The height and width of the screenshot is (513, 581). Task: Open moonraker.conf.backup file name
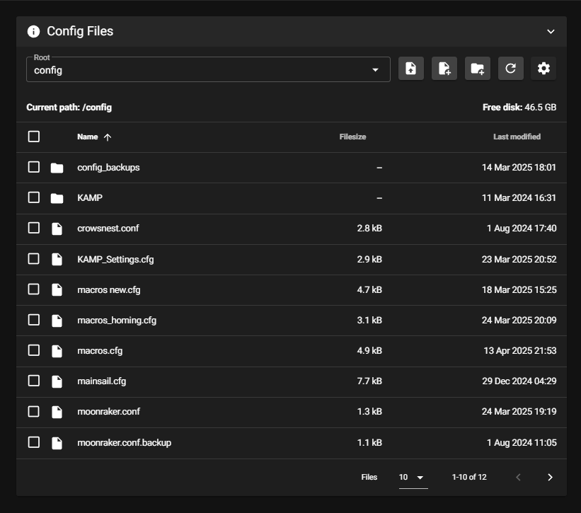click(125, 443)
